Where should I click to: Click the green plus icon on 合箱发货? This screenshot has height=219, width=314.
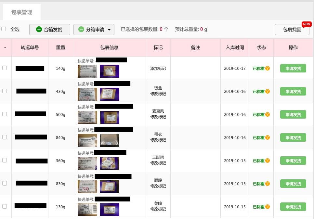pos(39,29)
